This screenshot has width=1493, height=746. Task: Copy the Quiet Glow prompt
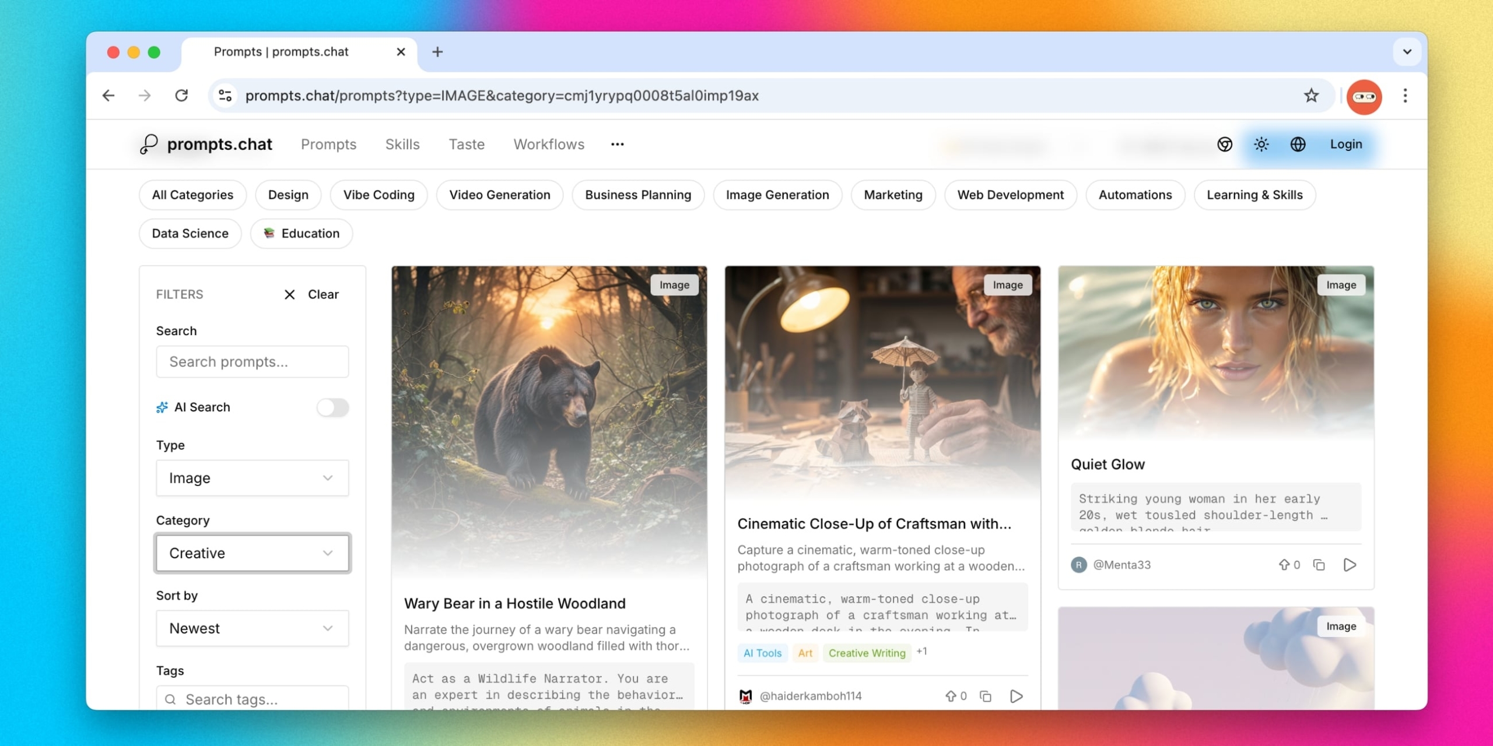1319,565
